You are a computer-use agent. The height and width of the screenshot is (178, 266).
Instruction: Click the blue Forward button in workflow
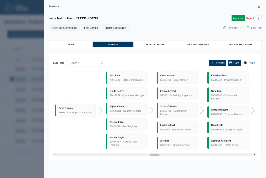(x=218, y=63)
